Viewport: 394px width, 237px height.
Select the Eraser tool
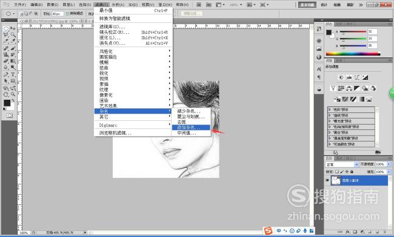pyautogui.click(x=6, y=61)
